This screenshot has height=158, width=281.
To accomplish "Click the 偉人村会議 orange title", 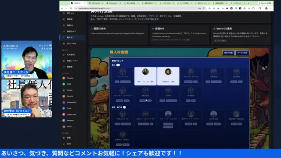I will 119,52.
